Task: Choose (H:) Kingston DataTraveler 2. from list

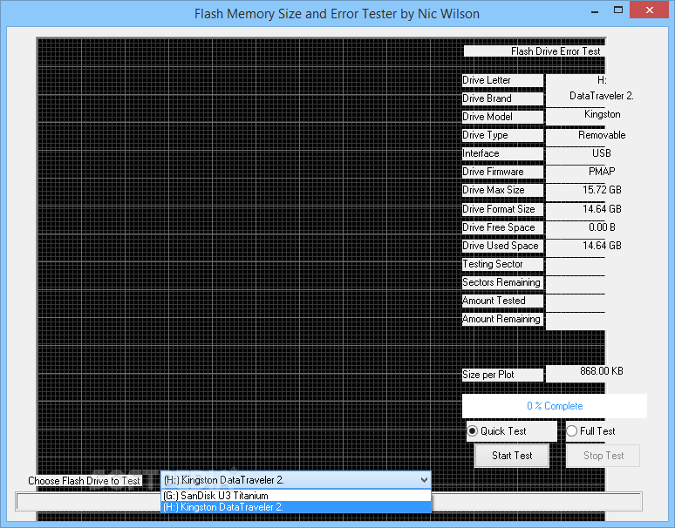Action: tap(297, 507)
